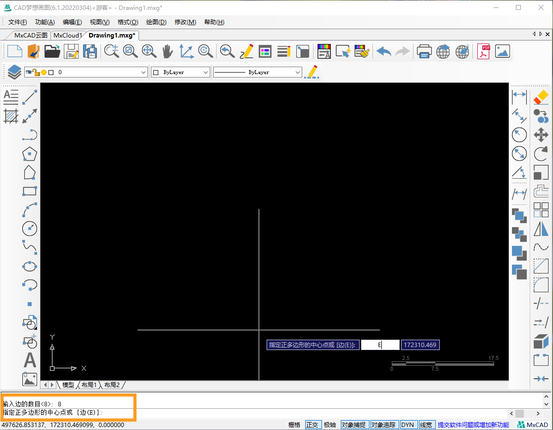Click the export to PDF icon
The height and width of the screenshot is (430, 553).
click(x=483, y=51)
